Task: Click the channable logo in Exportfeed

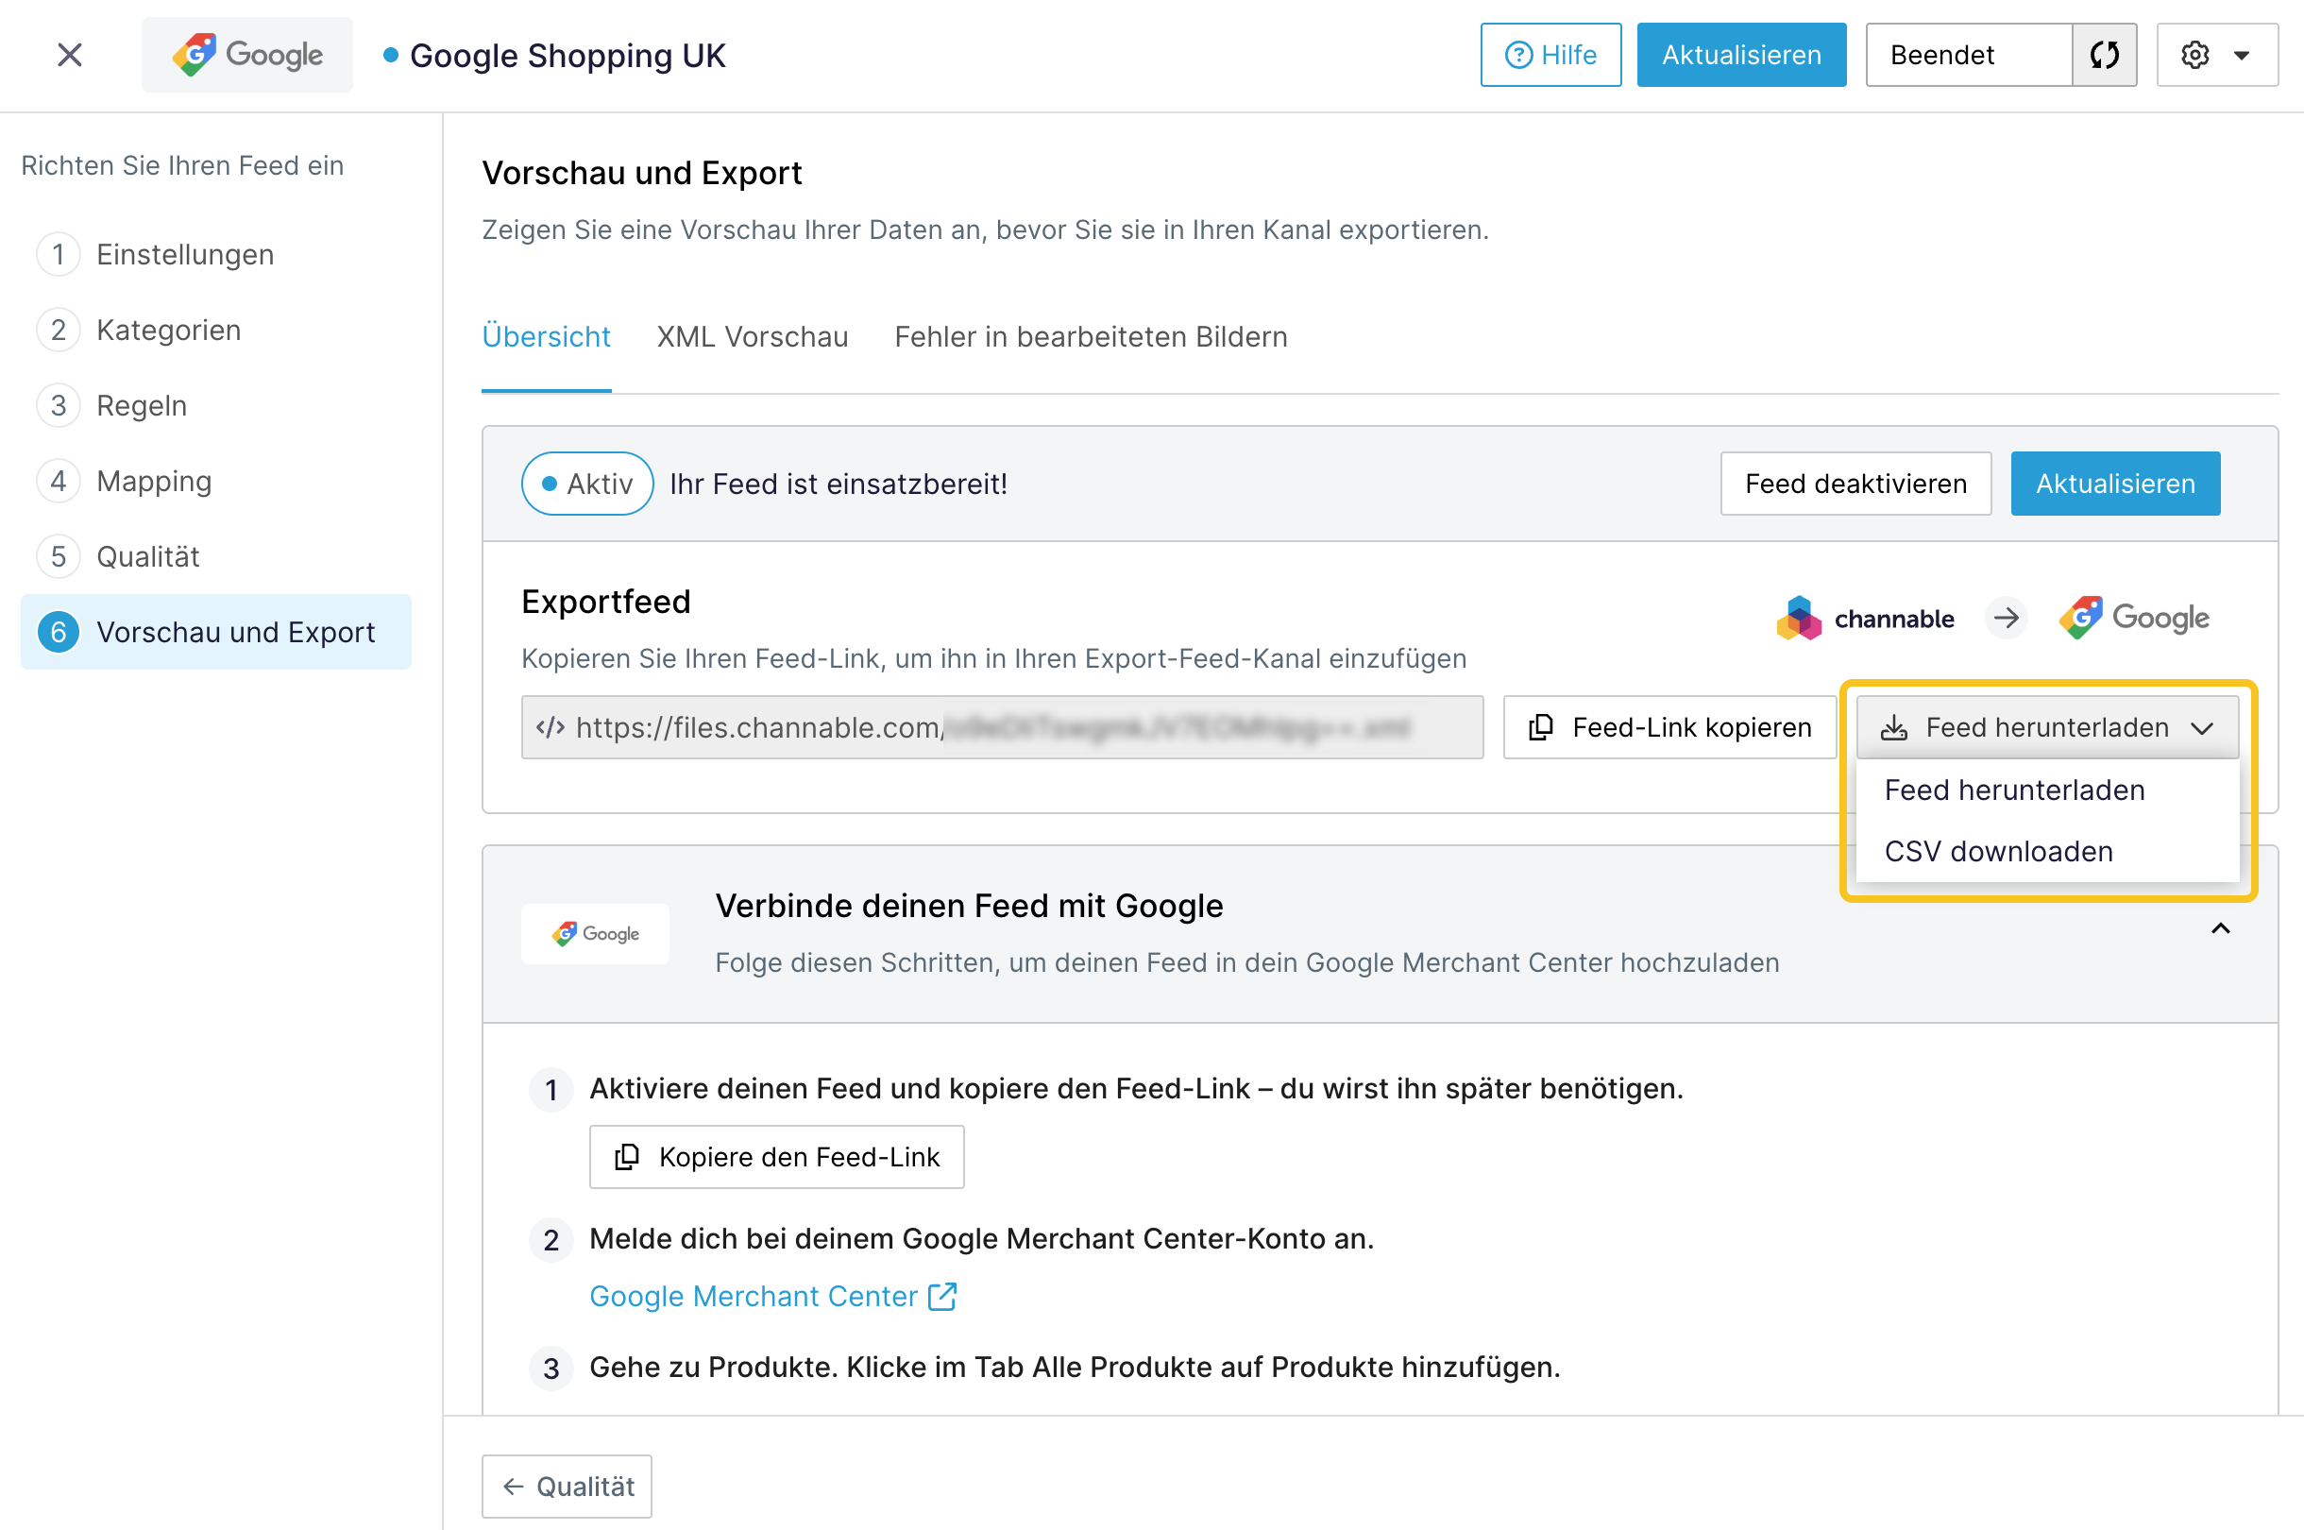Action: [1864, 618]
